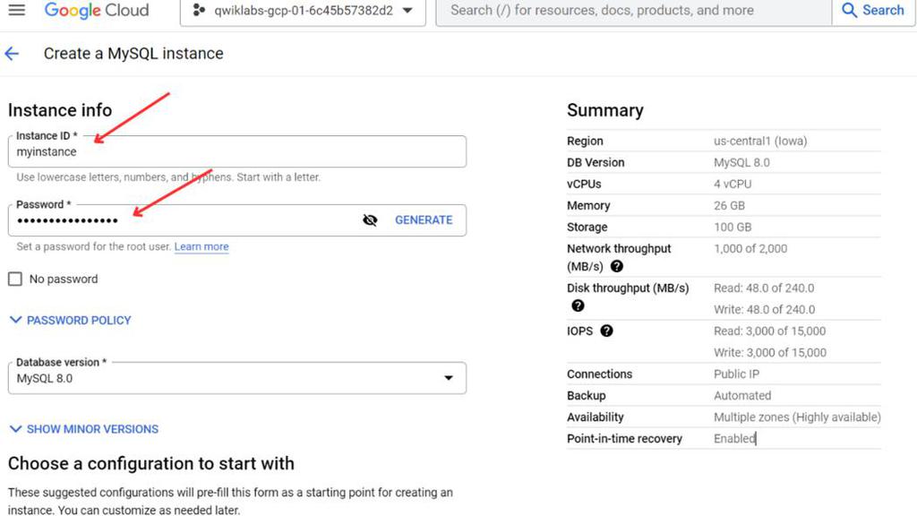
Task: Open Network throughput help icon
Action: click(617, 266)
